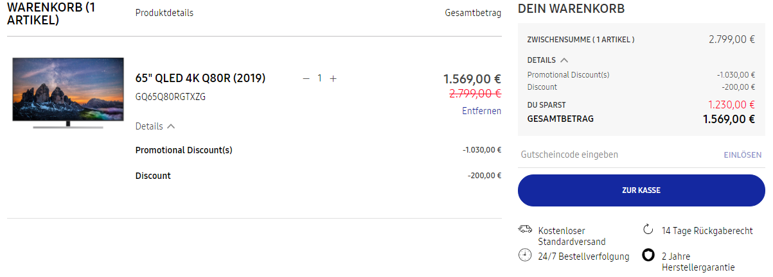Screen dimensions: 773x277
Task: Open the QLED TV product thumbnail
Action: 69,93
